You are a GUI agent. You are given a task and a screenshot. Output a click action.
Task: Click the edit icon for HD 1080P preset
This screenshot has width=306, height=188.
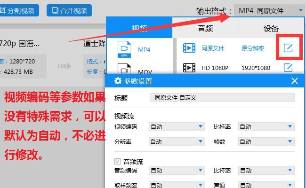click(288, 68)
